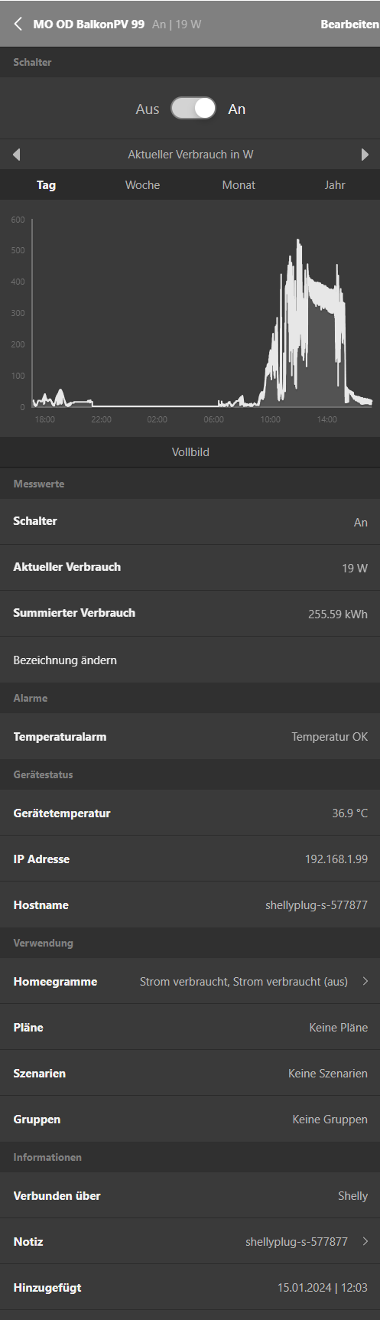Screen dimensions: 380x1320
Task: Open the Gruppen row
Action: click(x=190, y=1119)
